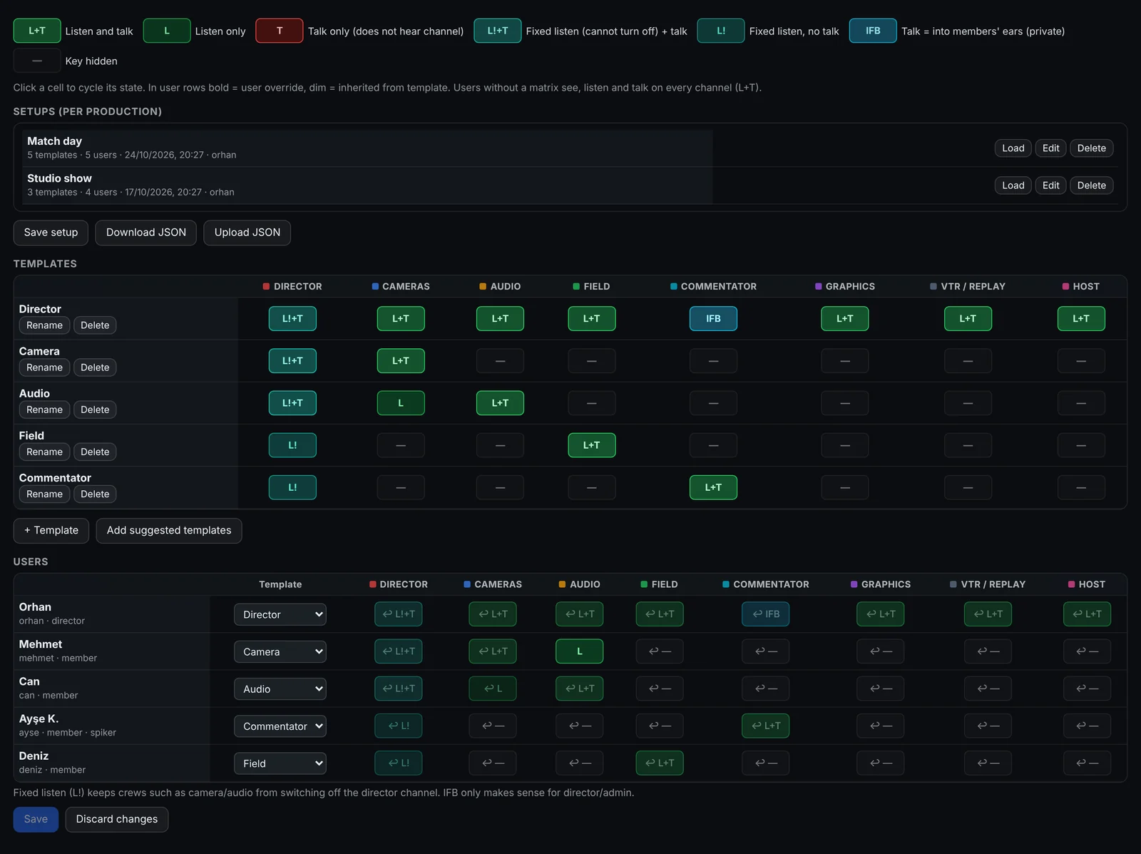The image size is (1141, 854).
Task: Expand Deniz's Field template selector
Action: pos(280,763)
